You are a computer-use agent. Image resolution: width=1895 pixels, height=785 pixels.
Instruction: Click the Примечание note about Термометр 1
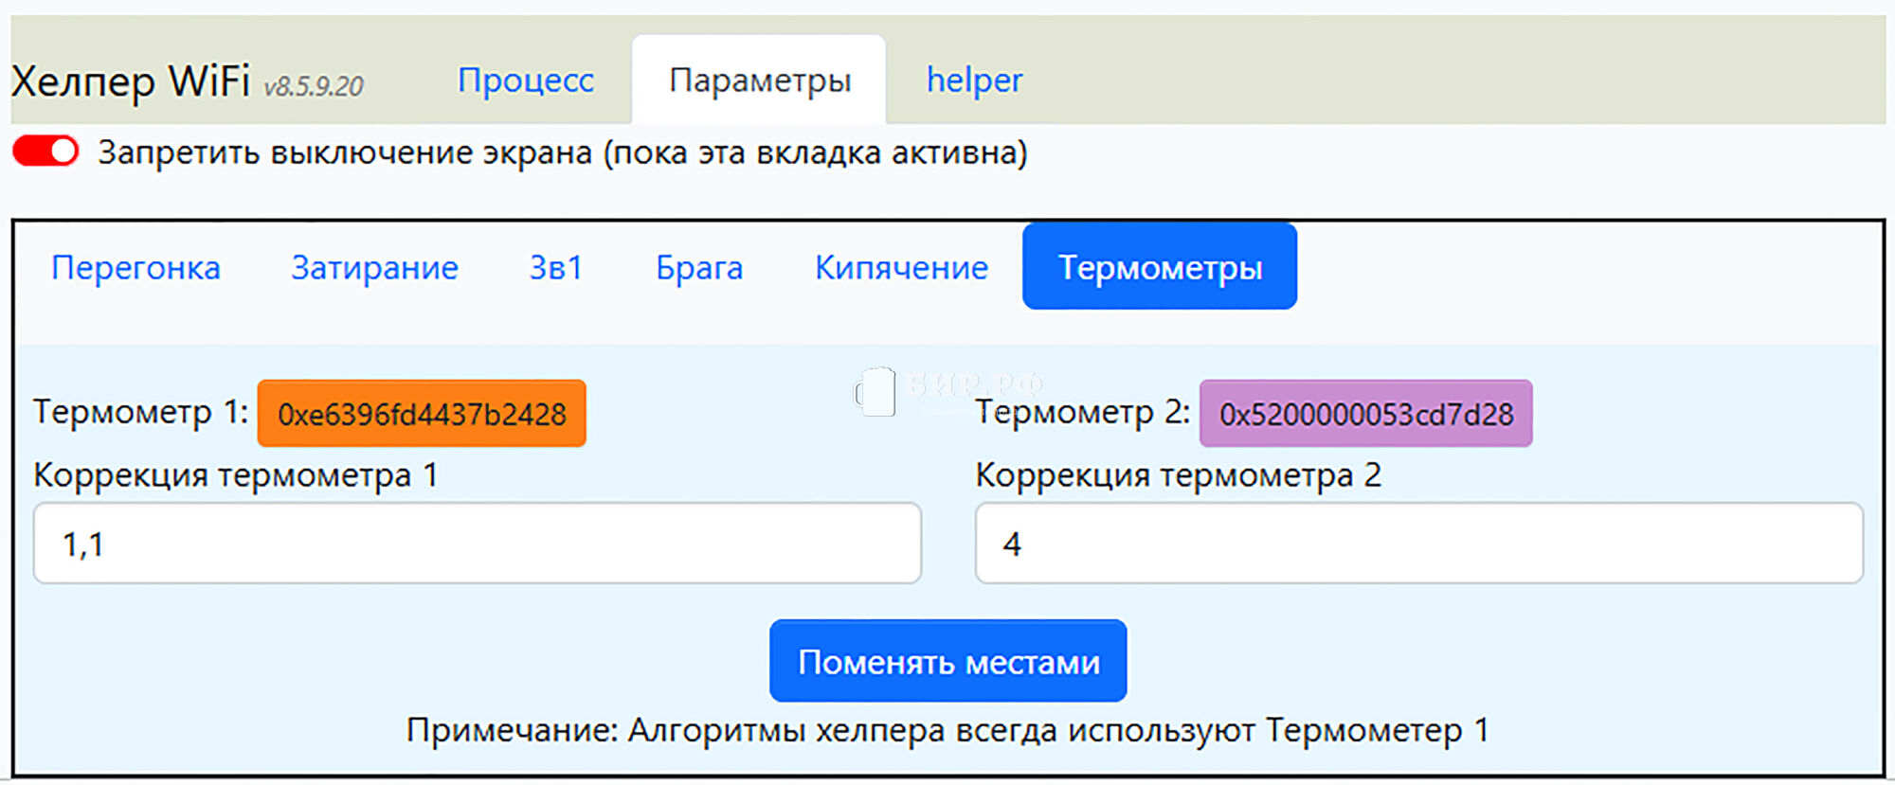coord(947,730)
